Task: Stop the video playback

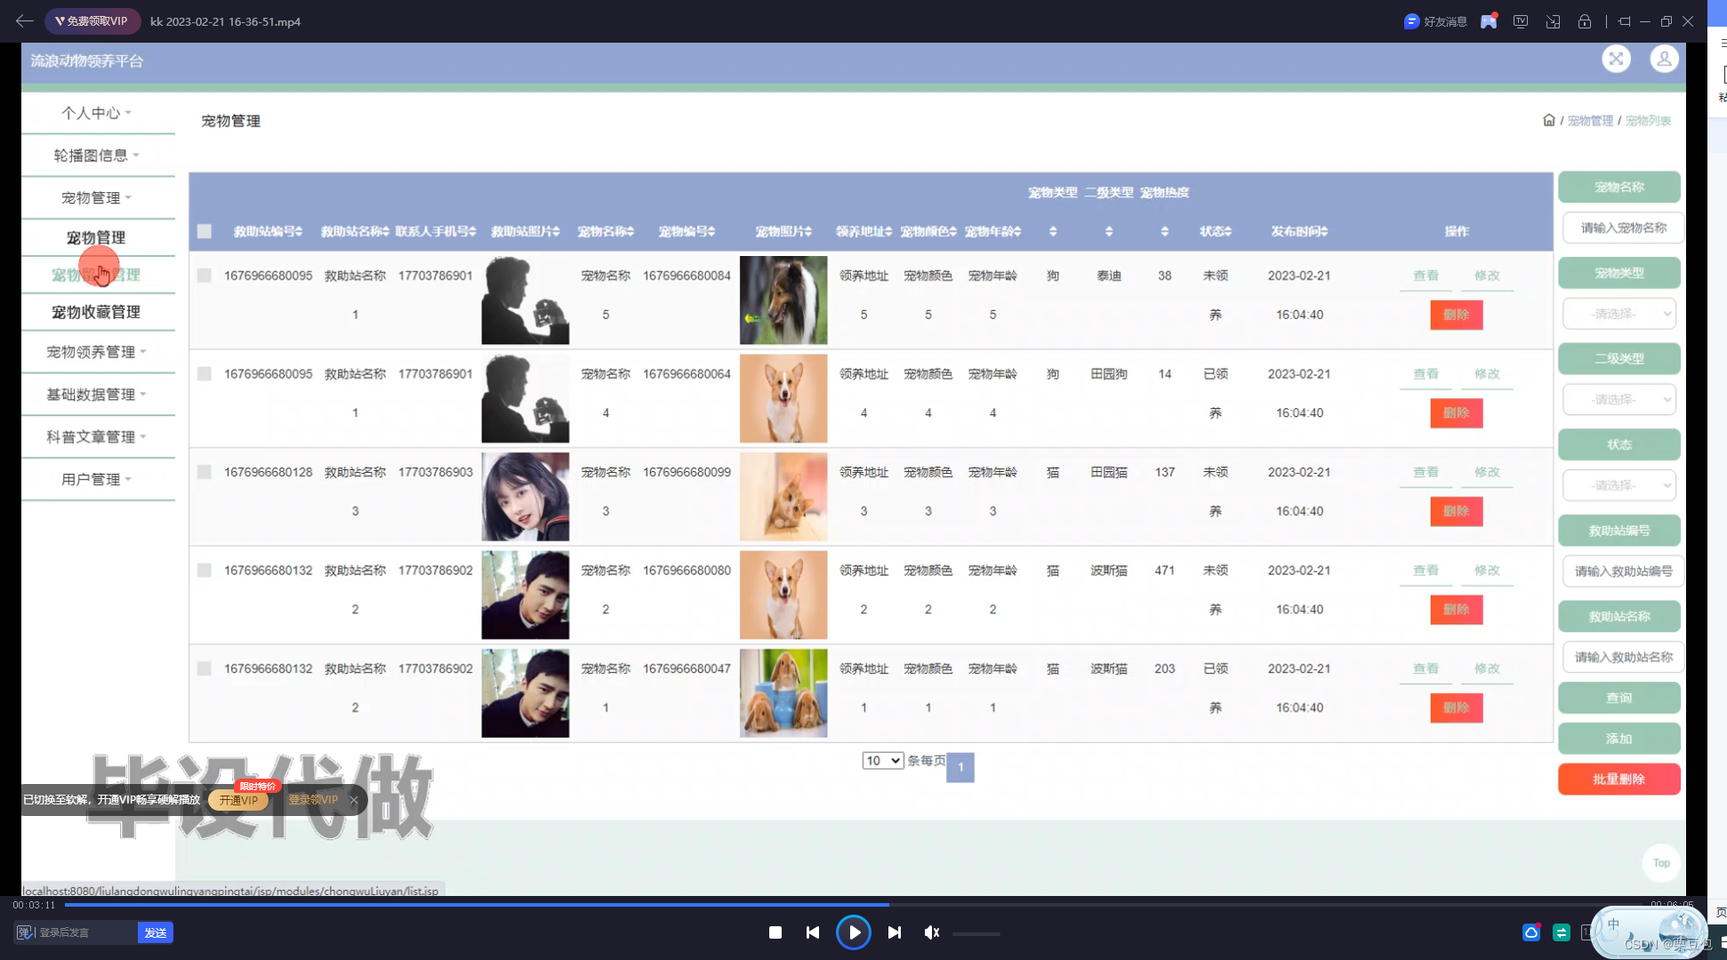Action: (775, 932)
